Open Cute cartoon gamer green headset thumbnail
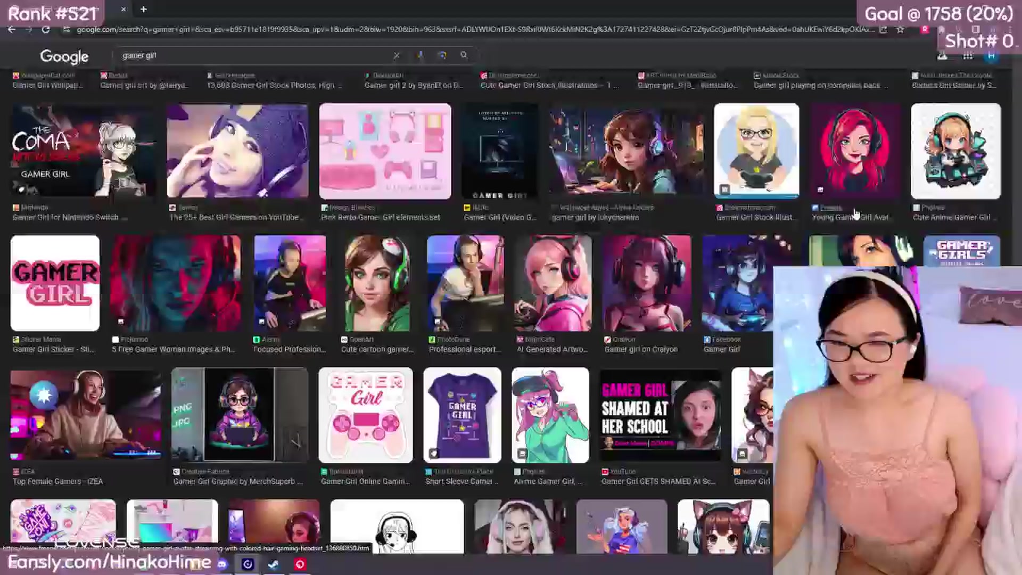Viewport: 1022px width, 575px height. (377, 283)
